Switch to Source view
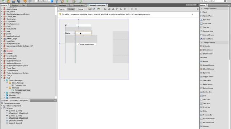This screenshot has width=231, height=129. click(x=62, y=9)
